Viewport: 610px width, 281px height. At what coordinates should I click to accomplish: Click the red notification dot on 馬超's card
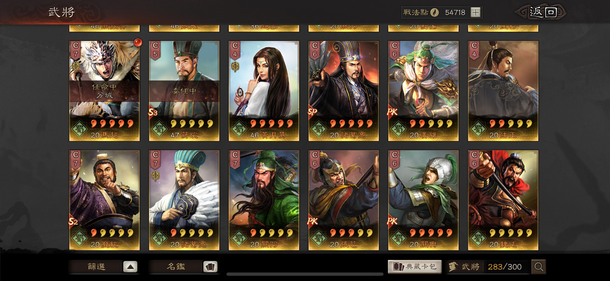tap(138, 42)
